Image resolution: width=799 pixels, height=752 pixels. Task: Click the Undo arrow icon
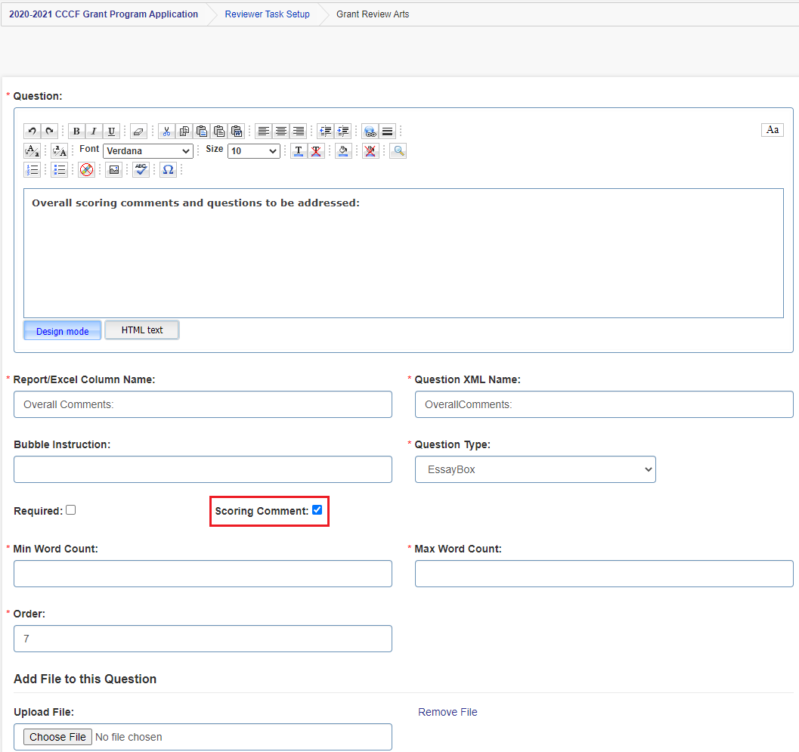[32, 131]
